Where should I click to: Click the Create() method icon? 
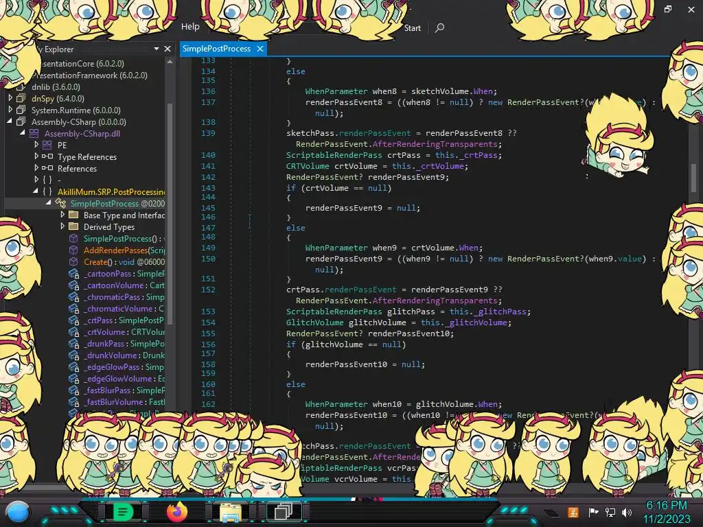pos(73,261)
